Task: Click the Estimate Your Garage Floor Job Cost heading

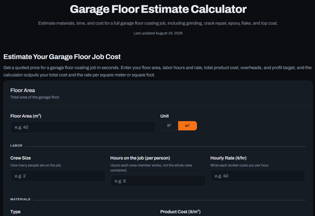Action: [x=62, y=57]
